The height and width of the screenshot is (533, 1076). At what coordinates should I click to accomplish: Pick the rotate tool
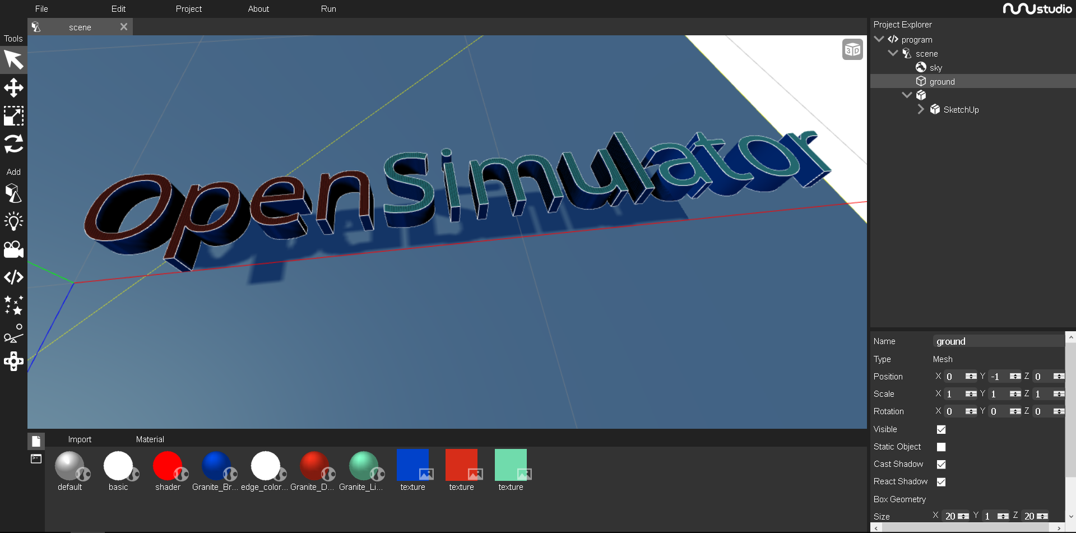tap(13, 144)
